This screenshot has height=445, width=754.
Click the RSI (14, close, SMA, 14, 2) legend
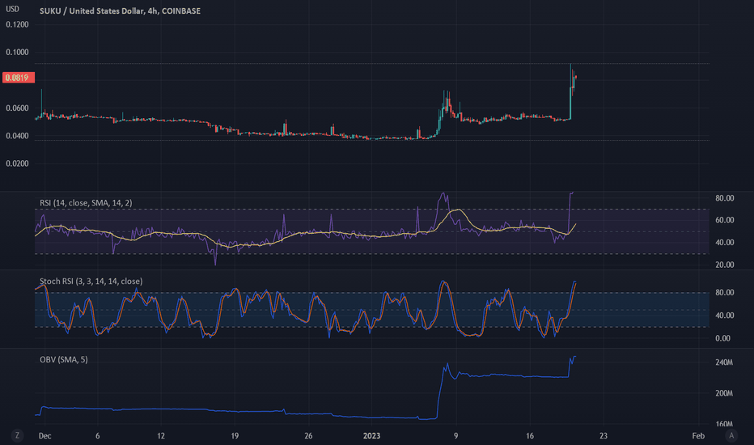86,202
